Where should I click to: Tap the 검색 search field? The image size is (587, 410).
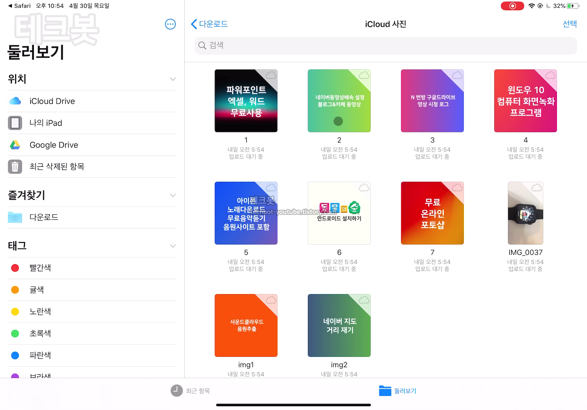point(385,46)
